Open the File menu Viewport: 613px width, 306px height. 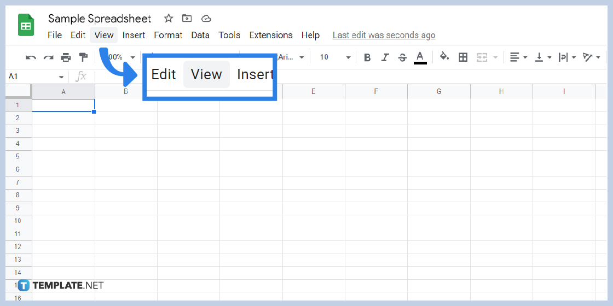[55, 35]
